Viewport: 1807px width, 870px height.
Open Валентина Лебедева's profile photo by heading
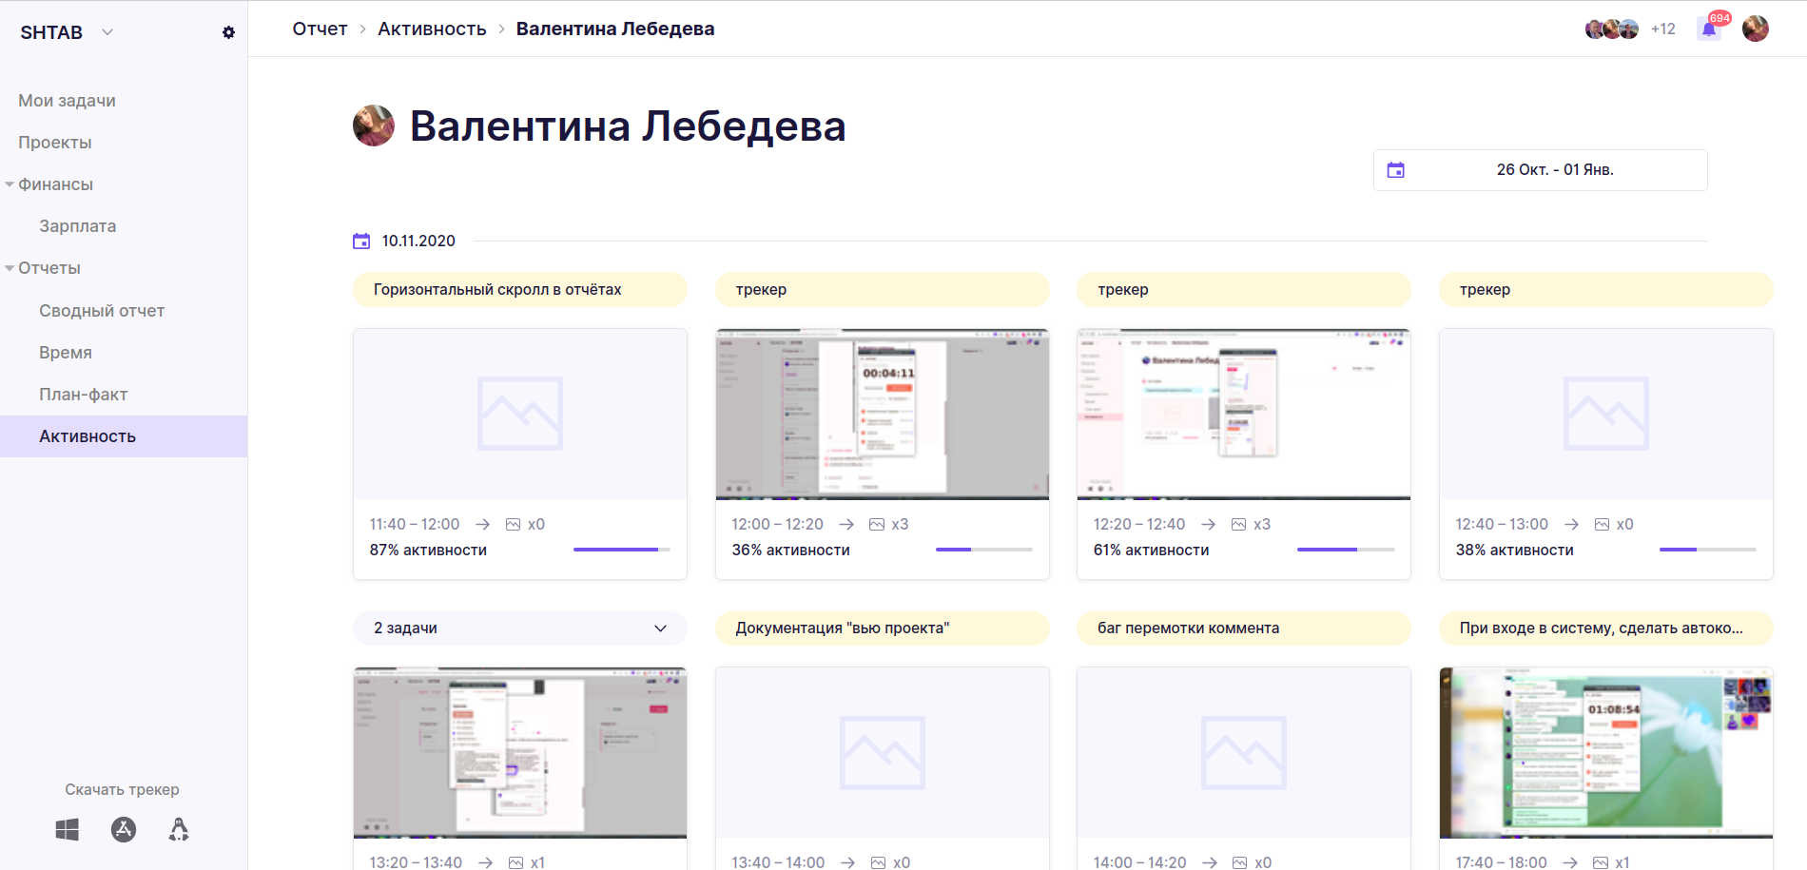374,126
